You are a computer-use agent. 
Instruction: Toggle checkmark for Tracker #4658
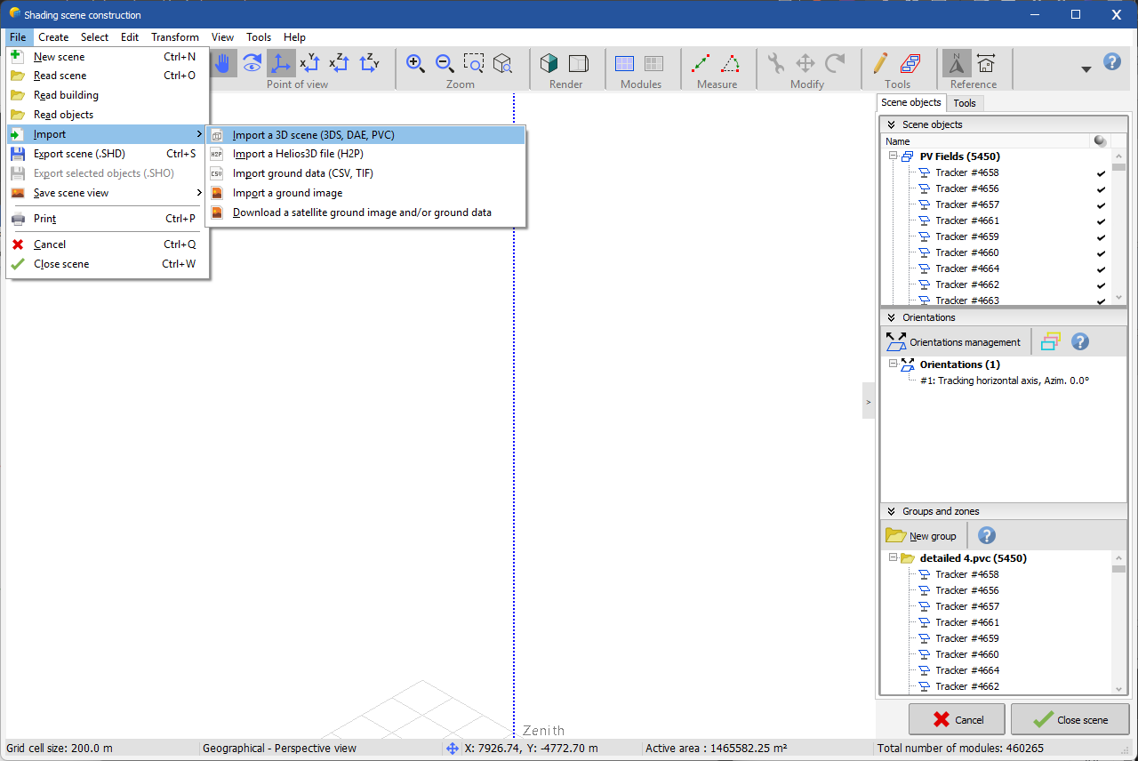1101,173
